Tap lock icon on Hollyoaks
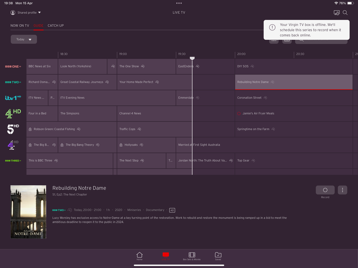 121,145
